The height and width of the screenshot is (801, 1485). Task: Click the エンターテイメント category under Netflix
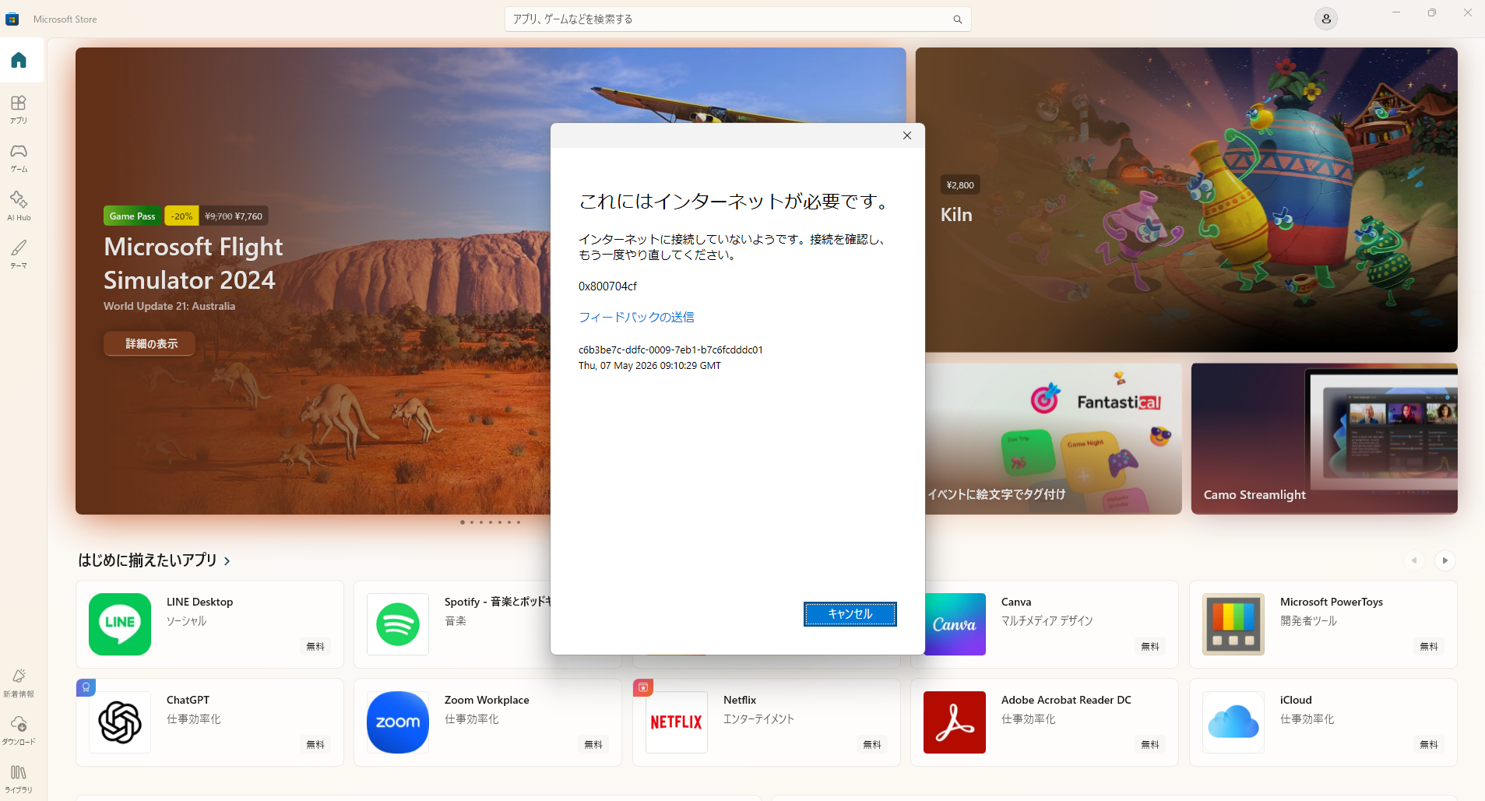(x=758, y=719)
